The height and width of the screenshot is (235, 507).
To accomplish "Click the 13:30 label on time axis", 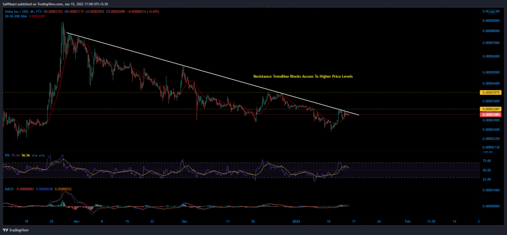I will pyautogui.click(x=431, y=222).
